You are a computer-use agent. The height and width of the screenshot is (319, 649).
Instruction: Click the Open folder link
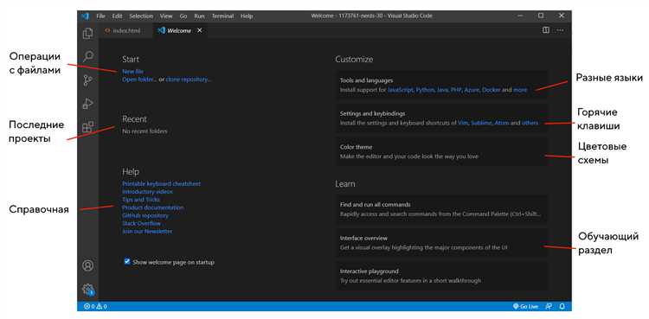[x=139, y=80]
